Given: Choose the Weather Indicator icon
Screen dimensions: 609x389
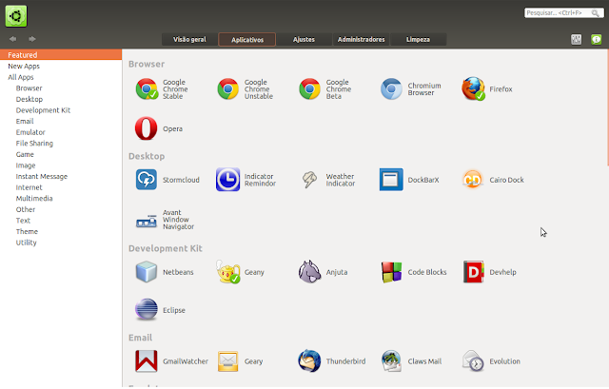Looking at the screenshot, I should click(x=309, y=180).
